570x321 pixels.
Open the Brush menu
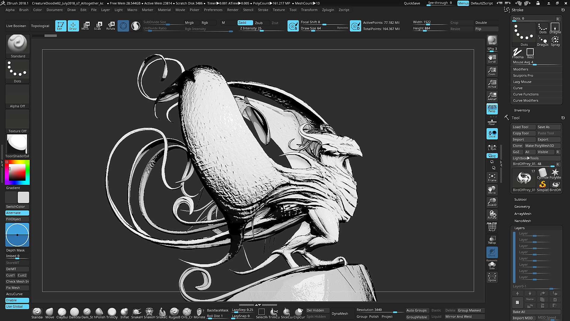24,10
